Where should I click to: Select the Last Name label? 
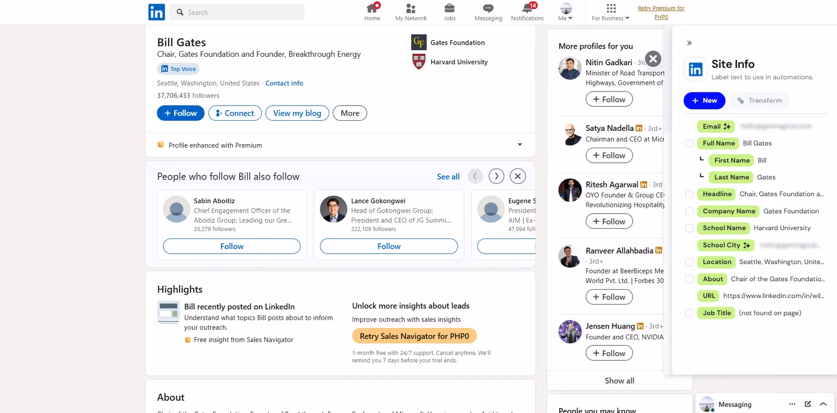point(731,177)
